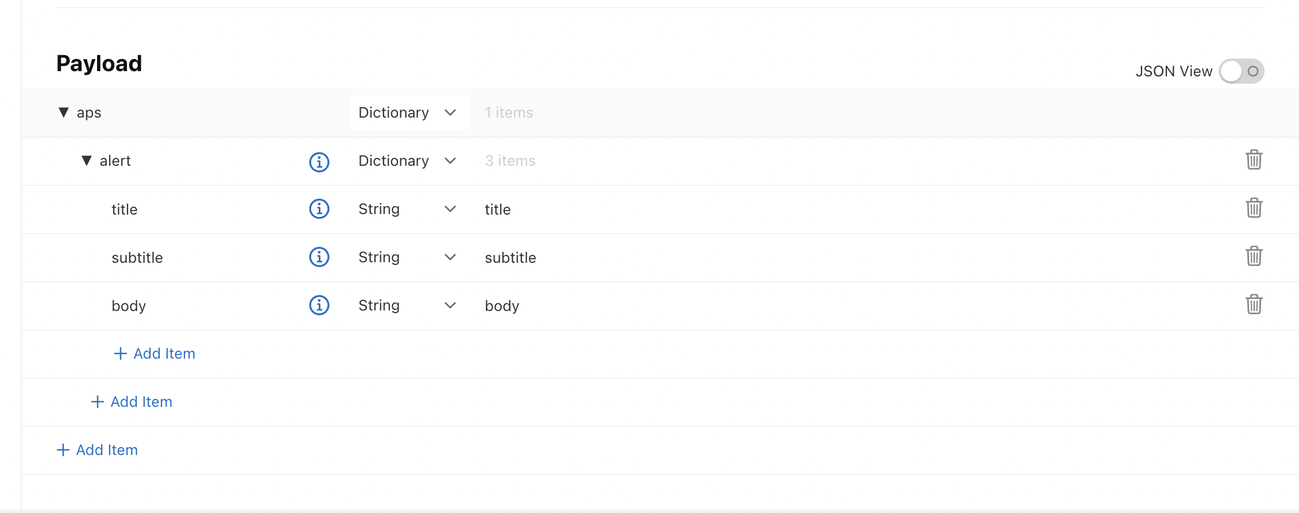Edit the body value text field

(856, 306)
